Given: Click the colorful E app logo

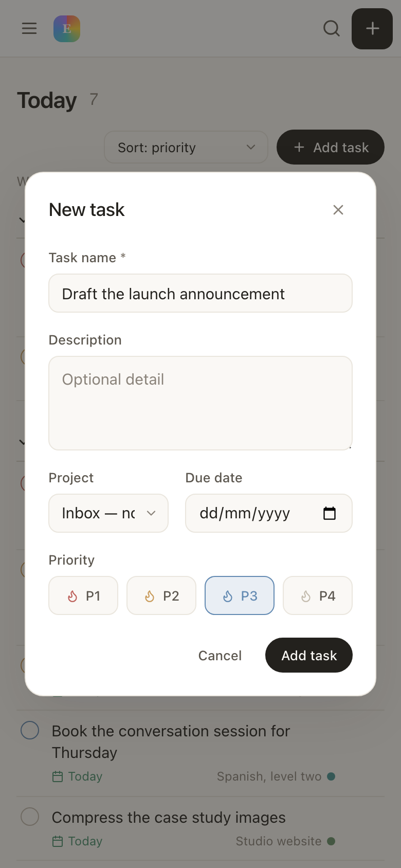Looking at the screenshot, I should tap(67, 28).
